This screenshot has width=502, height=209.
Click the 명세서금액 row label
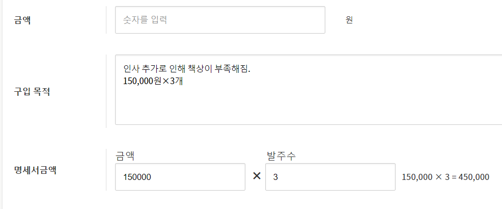click(x=35, y=170)
